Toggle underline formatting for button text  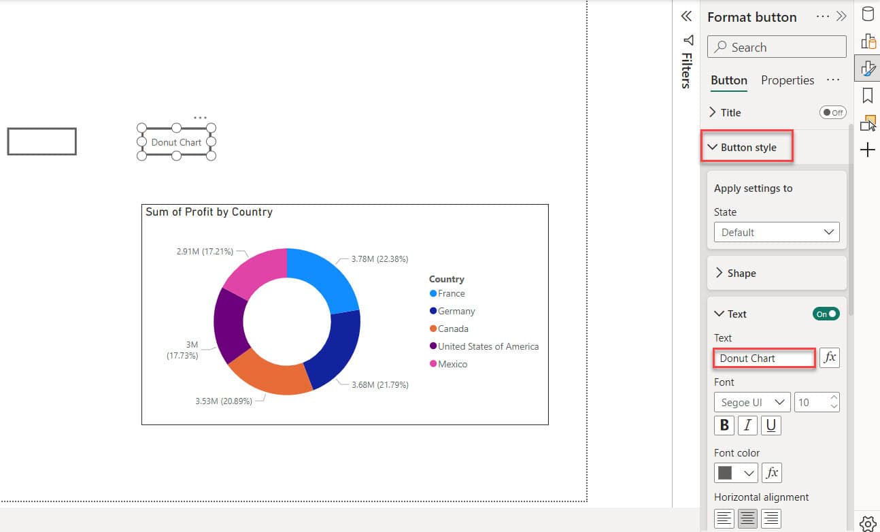tap(771, 425)
